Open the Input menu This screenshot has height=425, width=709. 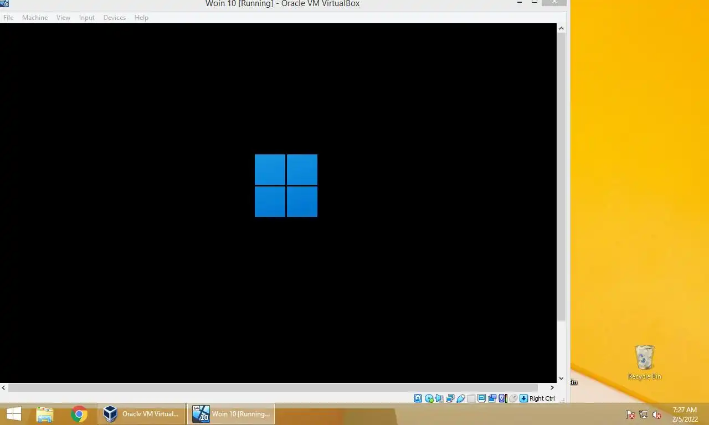click(x=87, y=18)
